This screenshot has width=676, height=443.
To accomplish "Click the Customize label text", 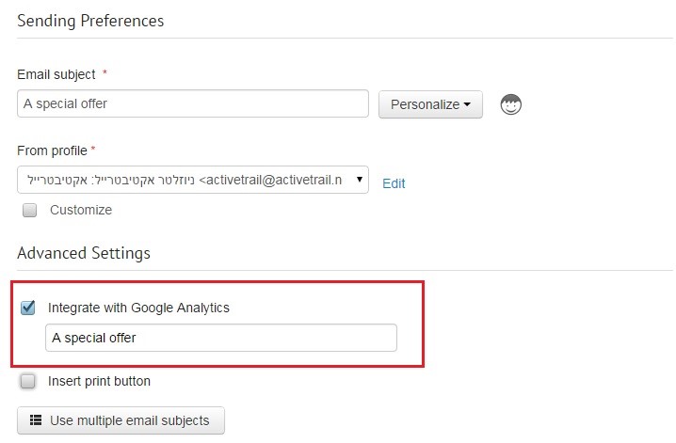I will tap(81, 210).
